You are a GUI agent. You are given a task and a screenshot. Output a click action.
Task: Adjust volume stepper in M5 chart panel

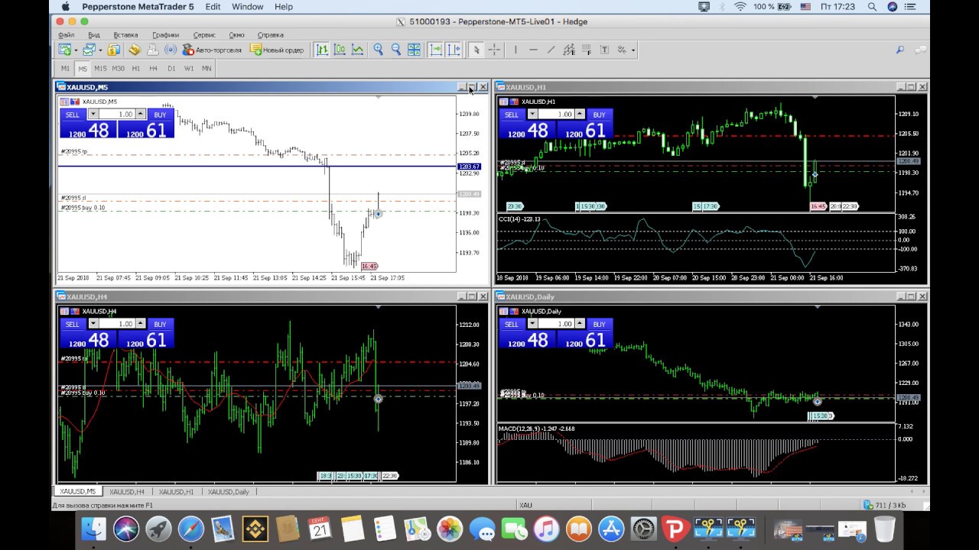(x=140, y=114)
